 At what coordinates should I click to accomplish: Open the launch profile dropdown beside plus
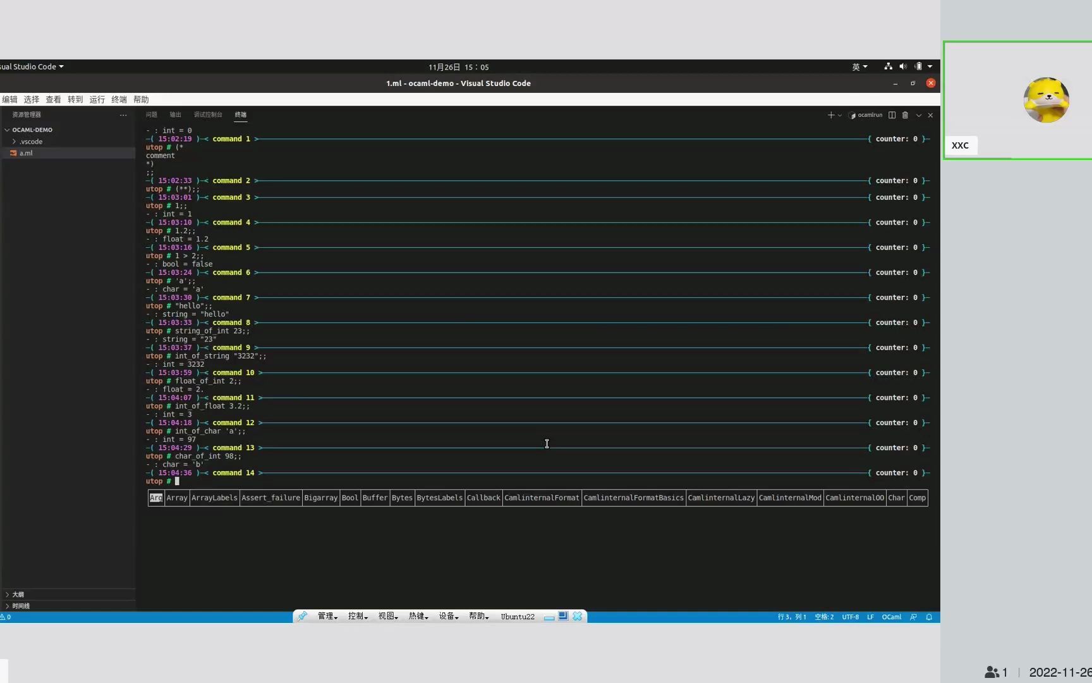[x=839, y=115]
